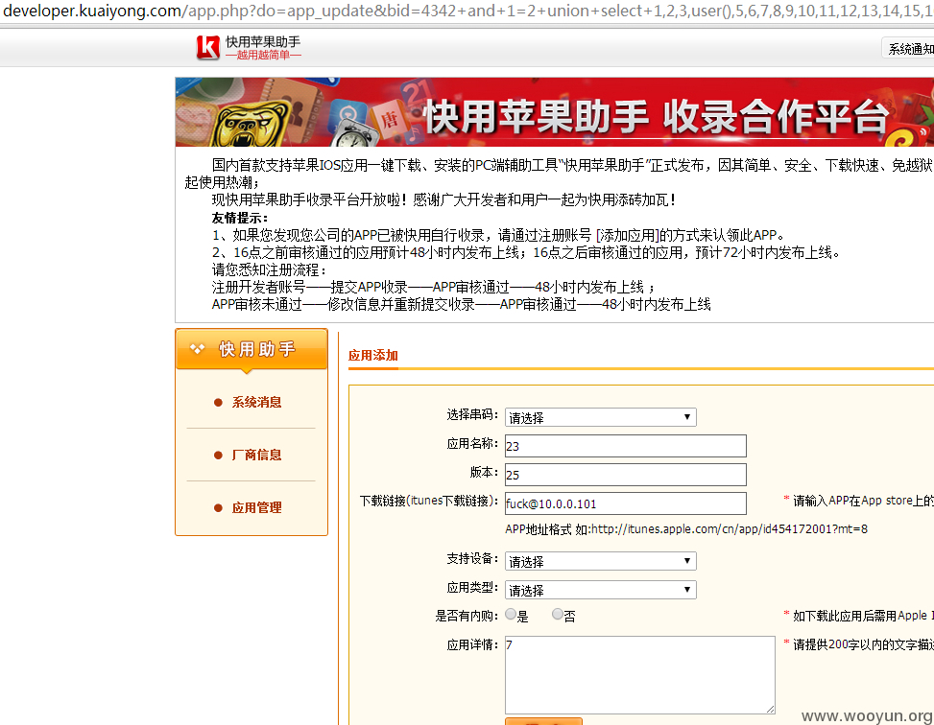Click the 如下载此应用后需用Apple hint text
Image resolution: width=934 pixels, height=725 pixels.
click(863, 616)
